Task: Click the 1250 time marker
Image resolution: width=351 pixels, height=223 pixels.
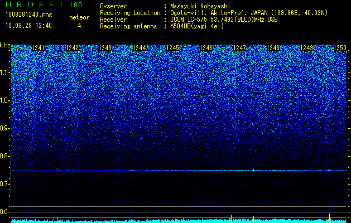Action: coord(340,48)
